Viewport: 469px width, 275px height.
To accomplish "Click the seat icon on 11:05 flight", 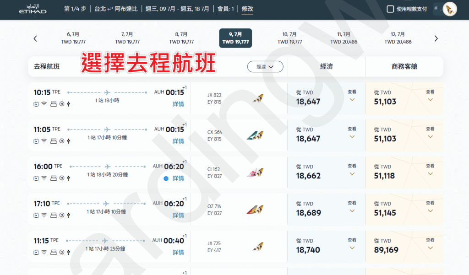I will click(54, 141).
